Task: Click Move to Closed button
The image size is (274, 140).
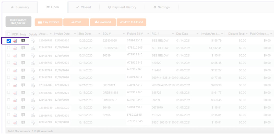Action: coord(132,22)
